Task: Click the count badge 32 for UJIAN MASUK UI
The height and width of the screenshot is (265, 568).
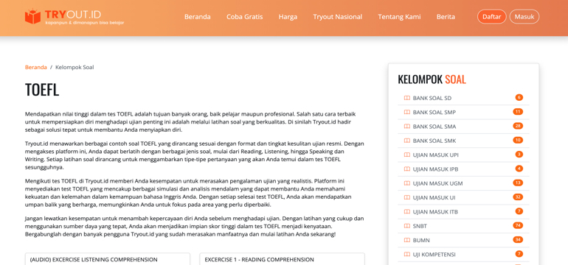Action: (518, 197)
